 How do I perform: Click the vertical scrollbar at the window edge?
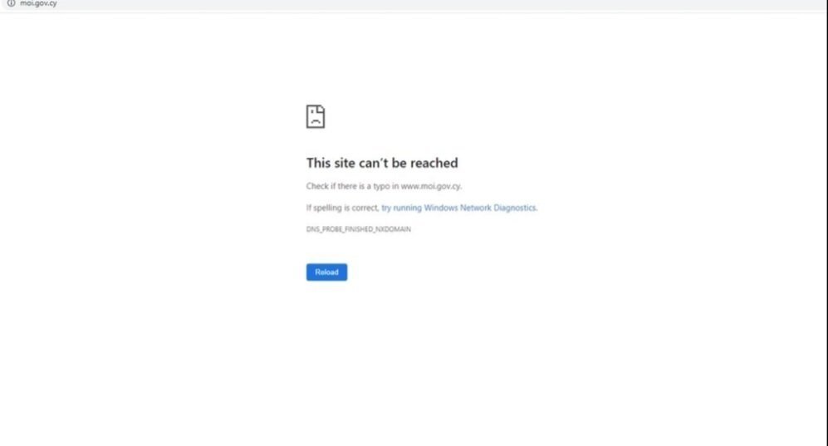click(825, 227)
